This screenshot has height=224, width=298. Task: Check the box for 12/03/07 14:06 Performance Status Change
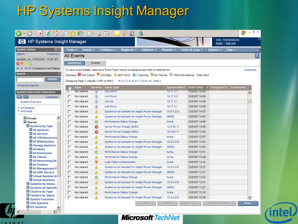click(69, 122)
